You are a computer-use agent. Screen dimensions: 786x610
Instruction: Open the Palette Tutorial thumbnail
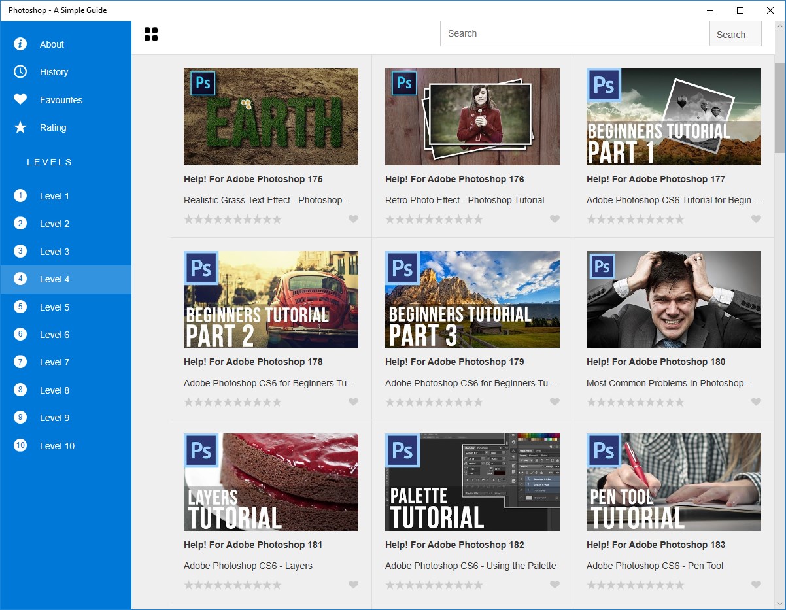tap(472, 482)
